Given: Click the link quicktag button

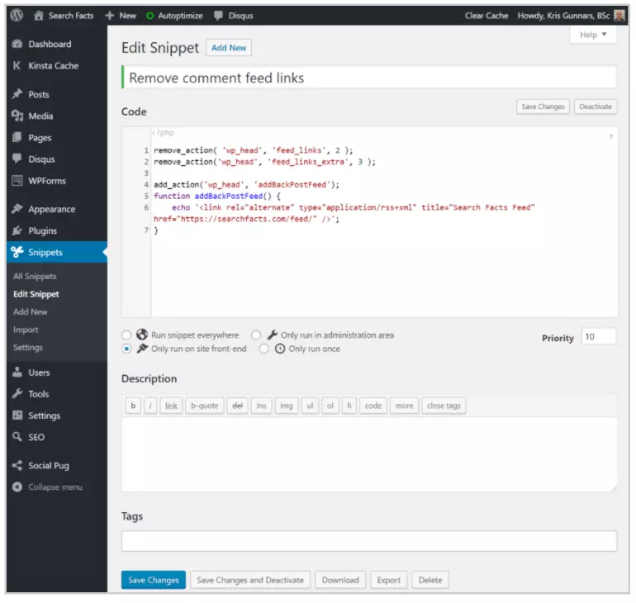Looking at the screenshot, I should click(171, 406).
